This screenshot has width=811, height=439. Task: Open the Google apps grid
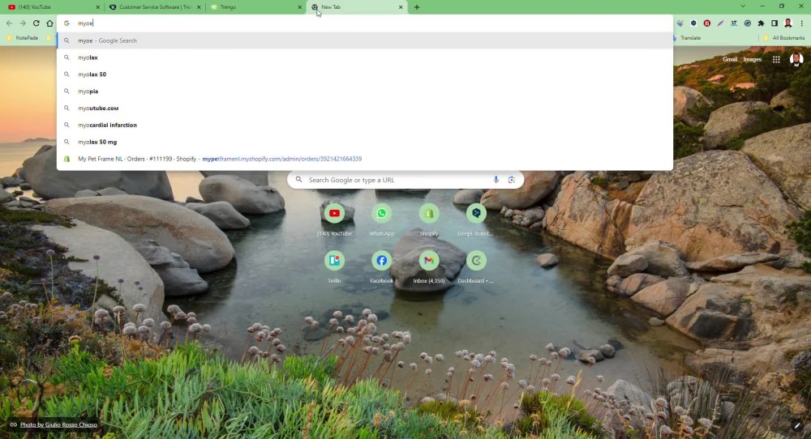tap(776, 59)
